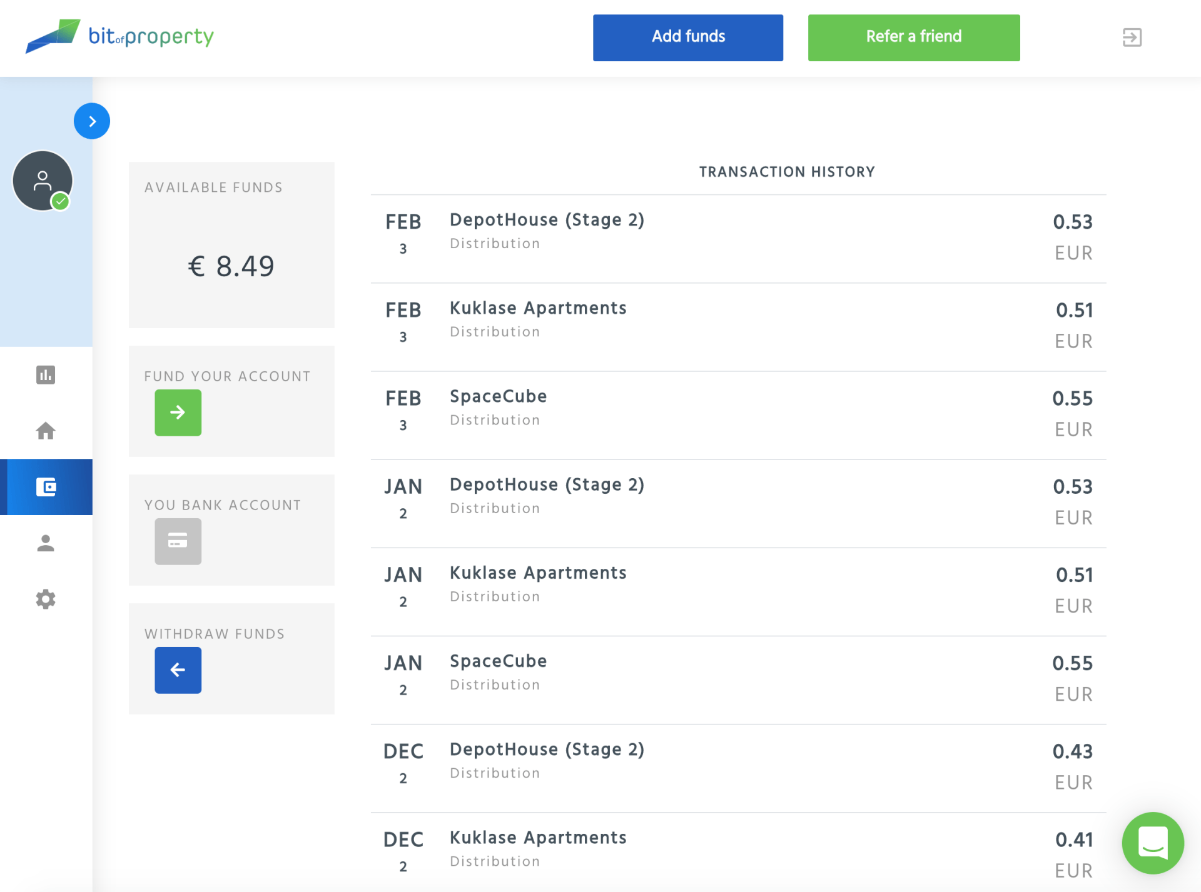Click the Available Funds € 8.49 card
Viewport: 1201px width, 892px height.
tap(231, 245)
